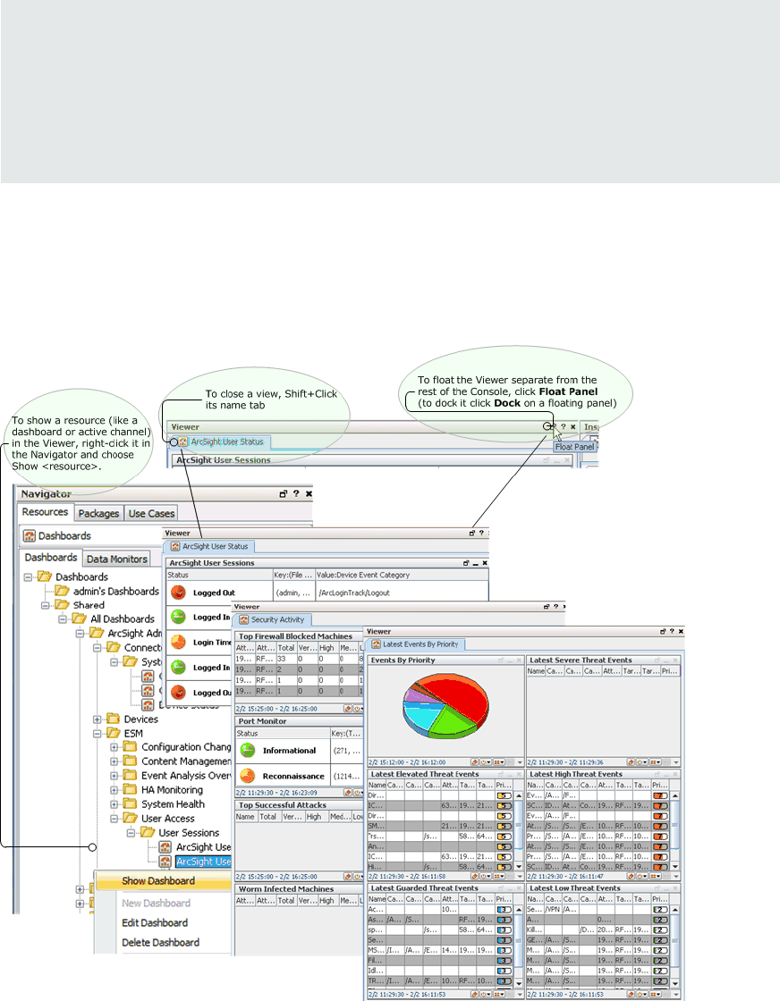Click the down arrow of the Latest High Threat Events scrollbar

675,867
